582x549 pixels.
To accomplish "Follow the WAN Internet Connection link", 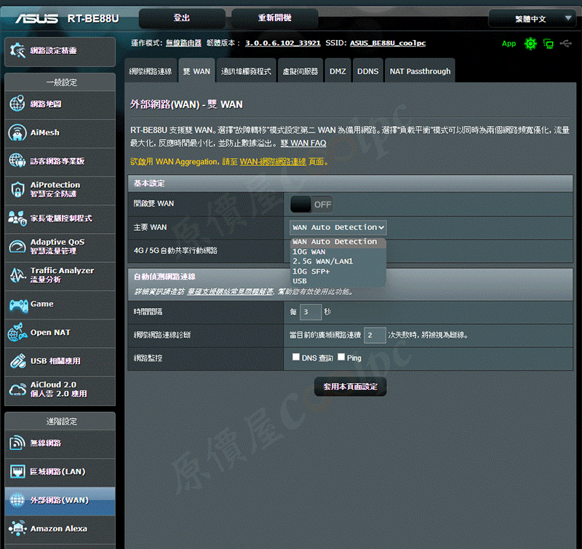I will [273, 162].
